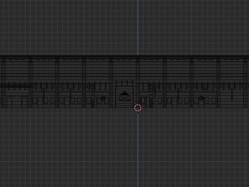Select the small dark object left of the doorway
Viewport: 249px width, 187px height.
click(x=103, y=98)
